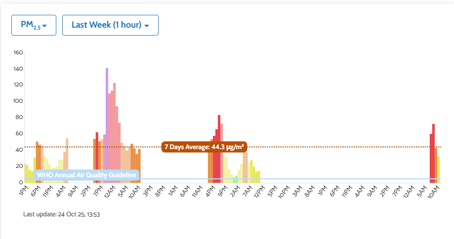Click the caret arrow beside Last Week (1 hour)
The height and width of the screenshot is (239, 454).
(147, 26)
